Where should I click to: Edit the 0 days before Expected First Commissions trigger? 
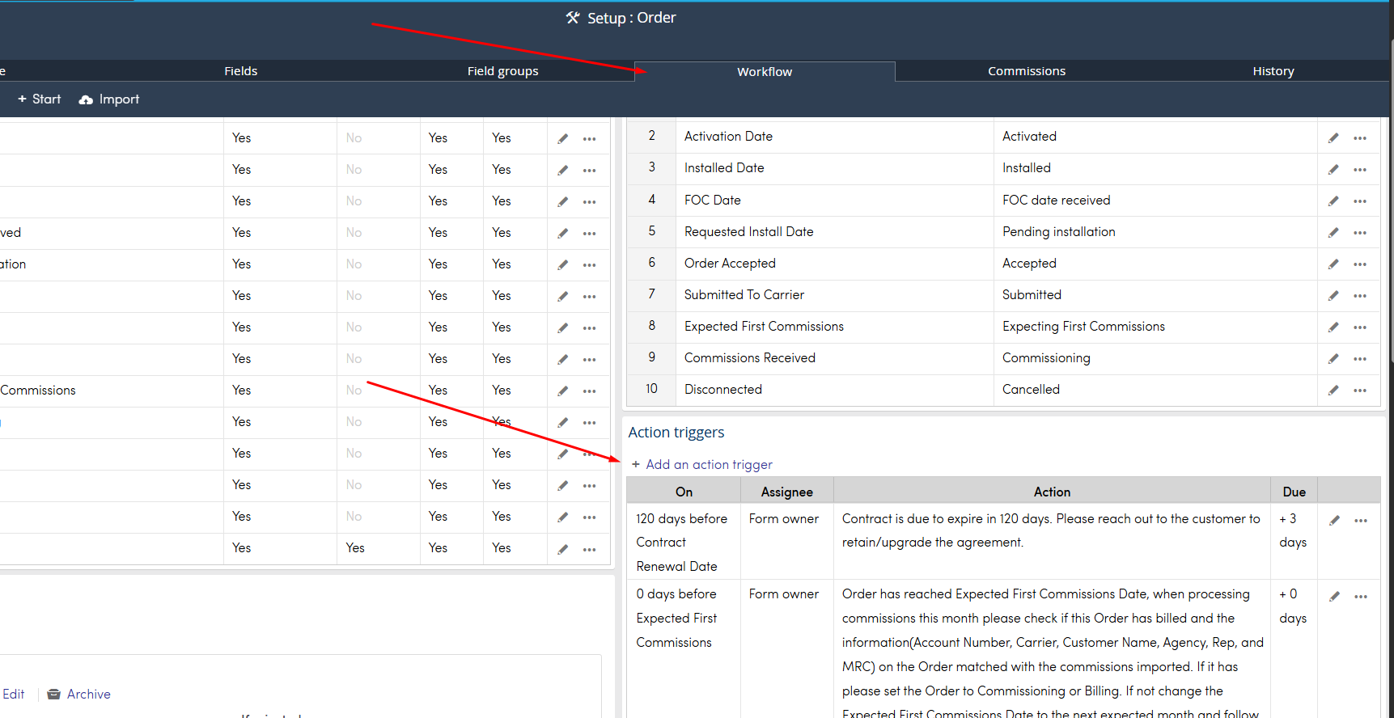pos(1334,597)
